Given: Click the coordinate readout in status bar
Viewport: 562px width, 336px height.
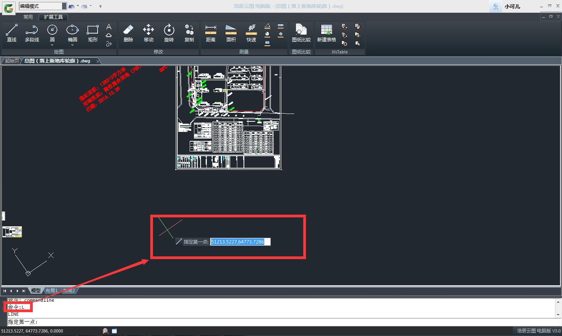Looking at the screenshot, I should pyautogui.click(x=32, y=331).
